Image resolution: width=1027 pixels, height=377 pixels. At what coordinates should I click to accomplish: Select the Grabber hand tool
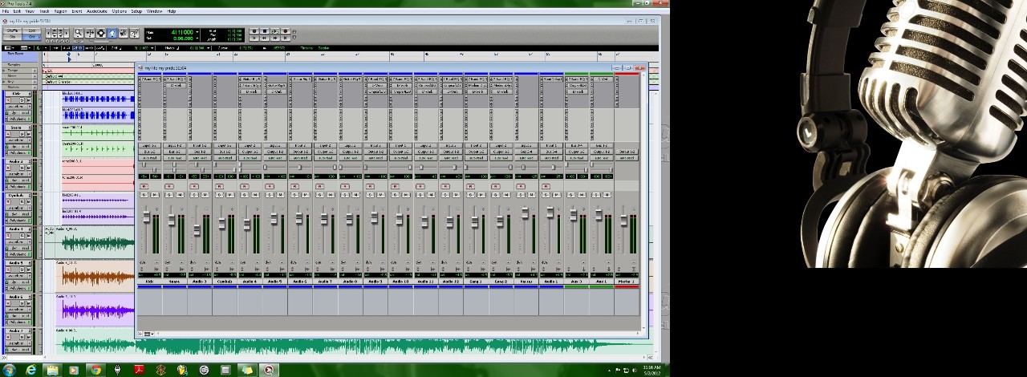(112, 33)
